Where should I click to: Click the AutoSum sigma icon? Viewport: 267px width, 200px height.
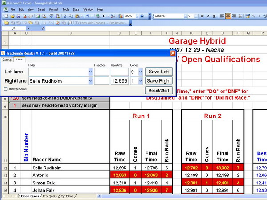104,16
